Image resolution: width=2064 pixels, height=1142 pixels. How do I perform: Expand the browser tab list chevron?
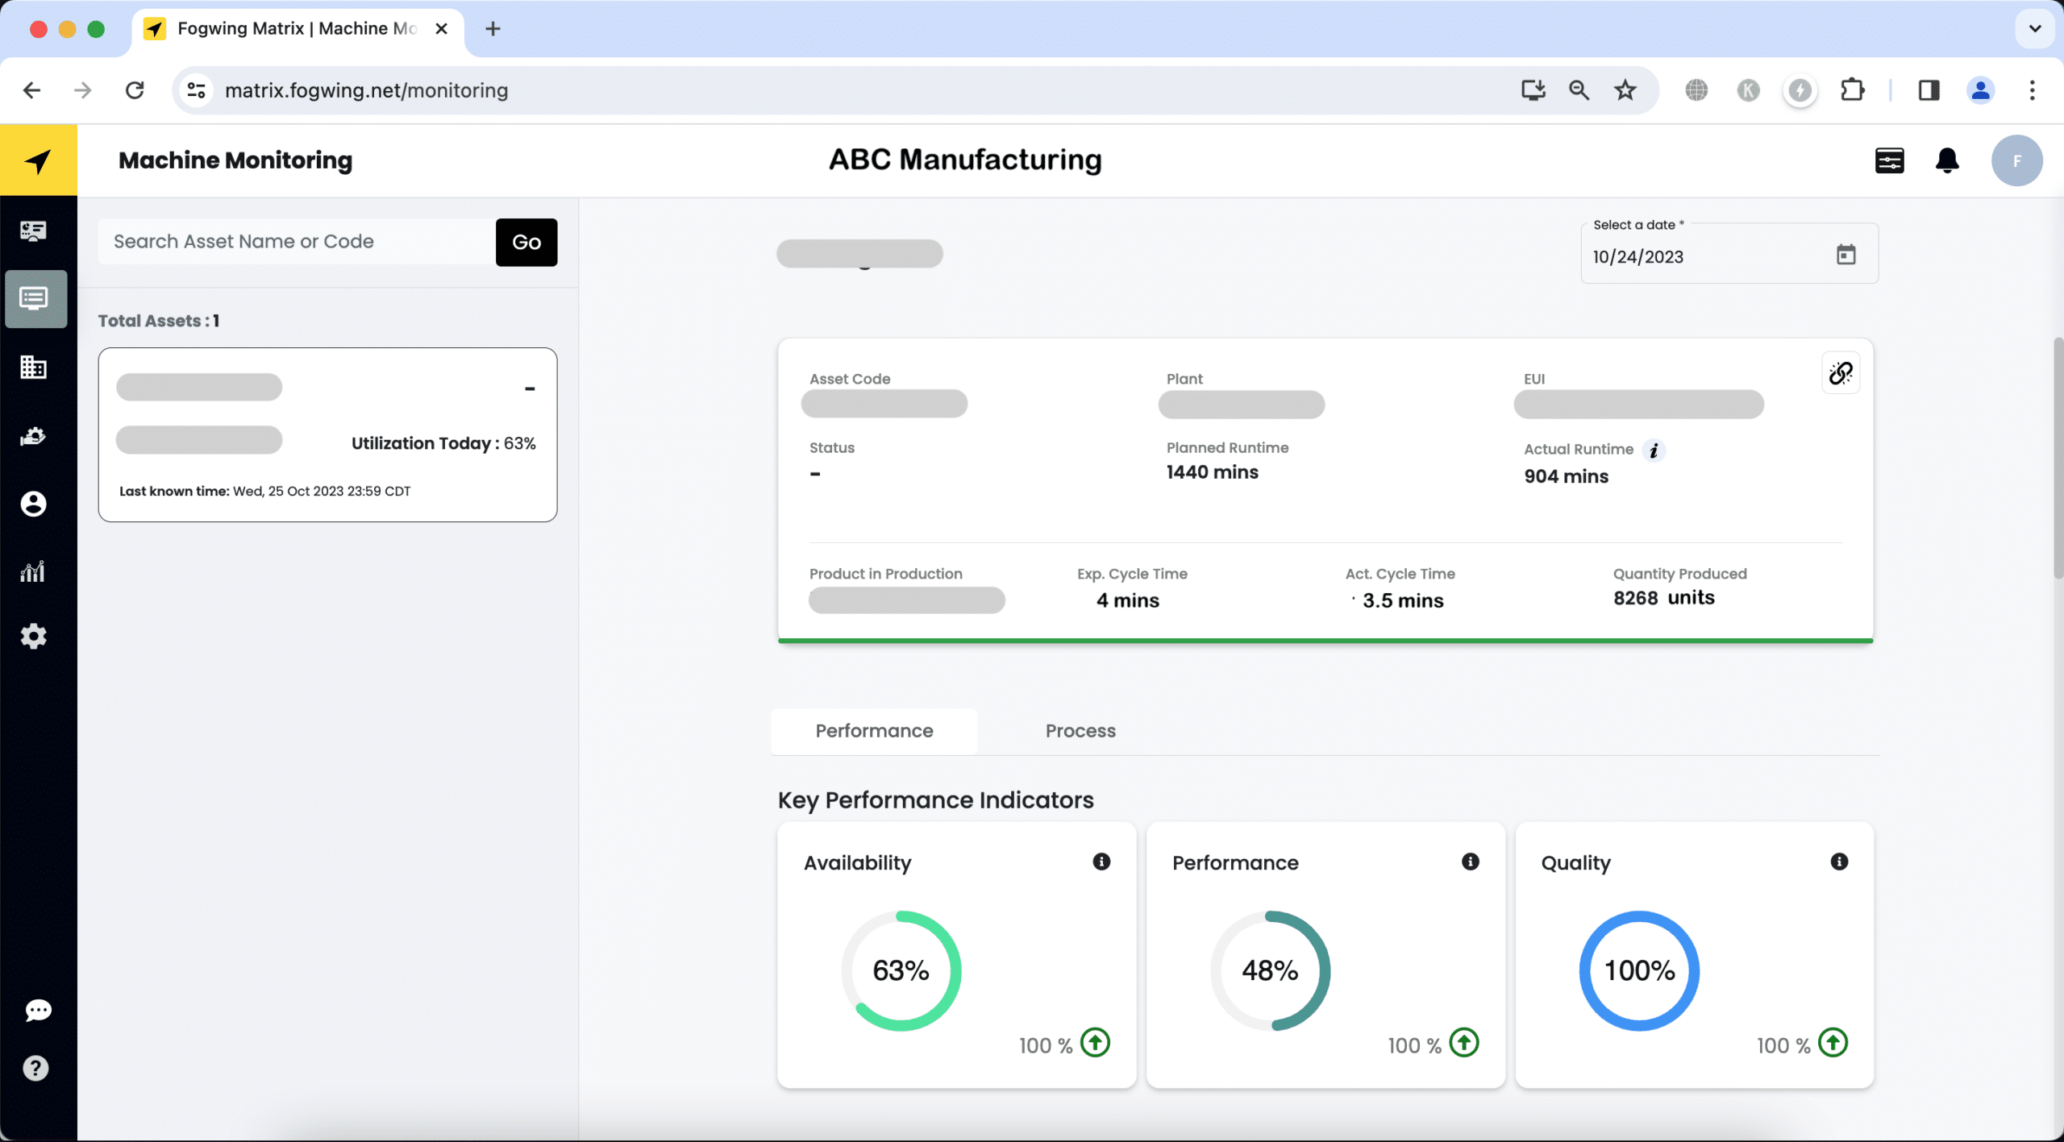[2034, 29]
